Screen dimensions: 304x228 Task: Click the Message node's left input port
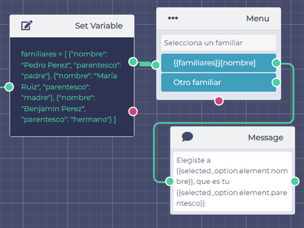pos(170,181)
